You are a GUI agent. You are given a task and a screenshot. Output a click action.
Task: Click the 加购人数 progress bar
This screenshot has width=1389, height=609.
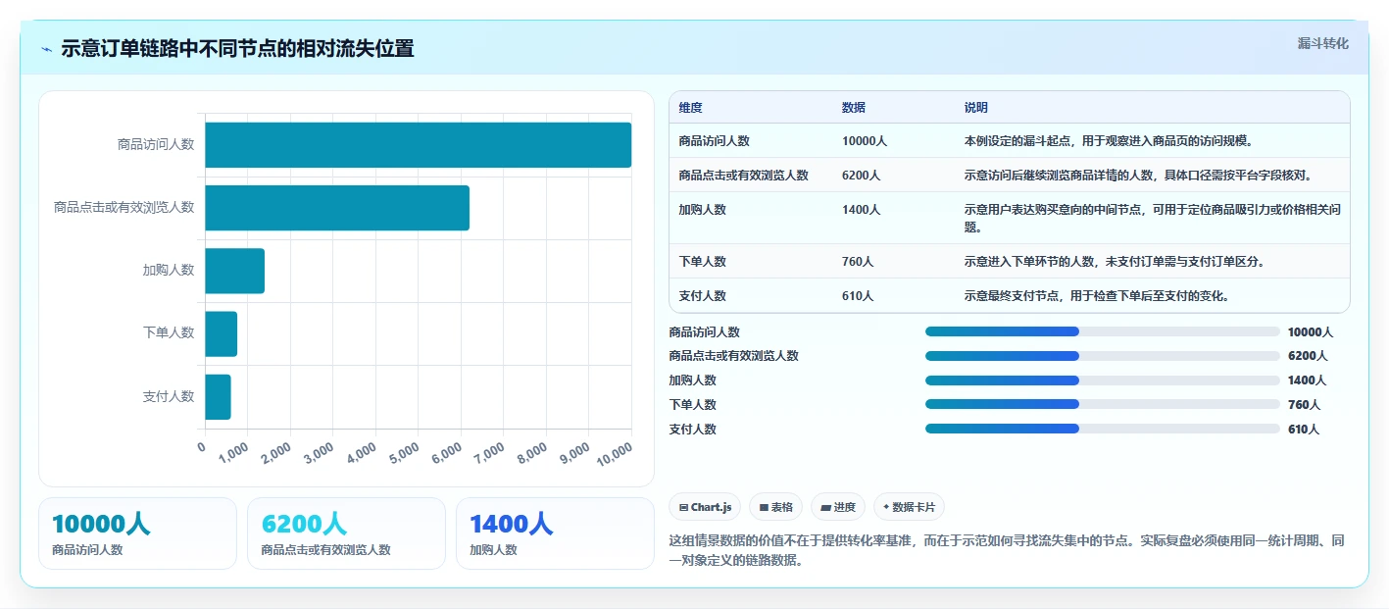(x=1103, y=381)
